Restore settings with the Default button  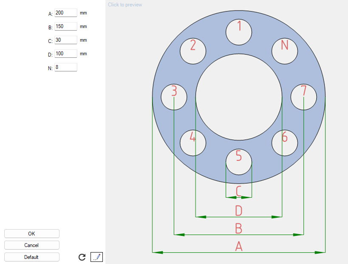coord(31,257)
